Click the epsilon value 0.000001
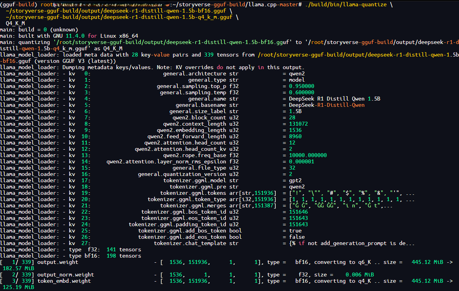Screen dimensions: 459x291 point(302,161)
